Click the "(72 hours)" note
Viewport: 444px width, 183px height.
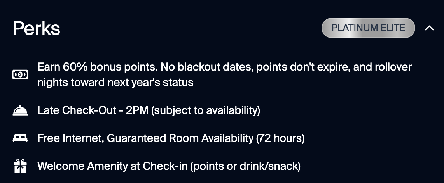click(280, 138)
